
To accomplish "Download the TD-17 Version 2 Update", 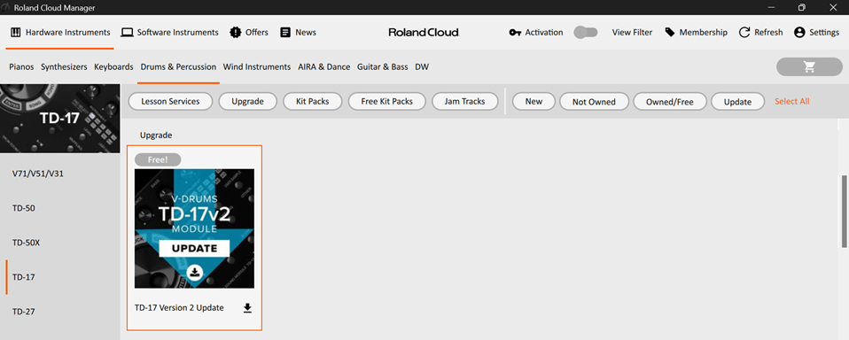I will click(x=247, y=307).
